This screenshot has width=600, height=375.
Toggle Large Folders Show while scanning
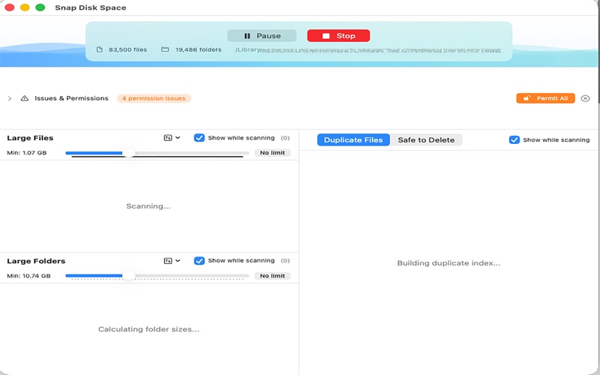pyautogui.click(x=199, y=260)
